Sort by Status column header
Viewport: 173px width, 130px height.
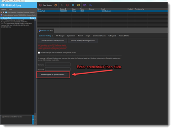(74, 9)
